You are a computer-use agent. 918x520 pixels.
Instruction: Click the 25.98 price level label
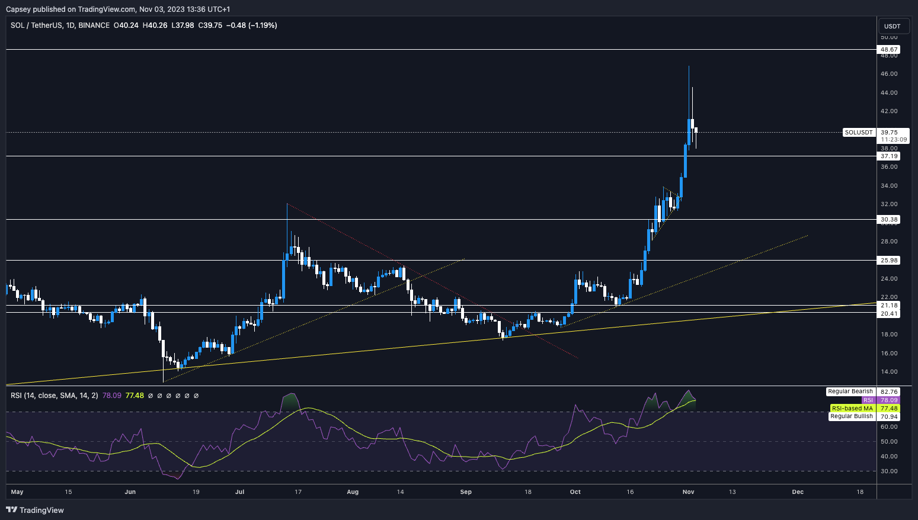pyautogui.click(x=890, y=261)
